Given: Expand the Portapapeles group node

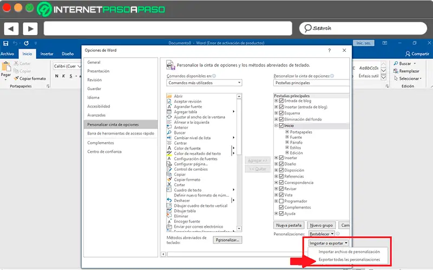Looking at the screenshot, I should [x=287, y=132].
